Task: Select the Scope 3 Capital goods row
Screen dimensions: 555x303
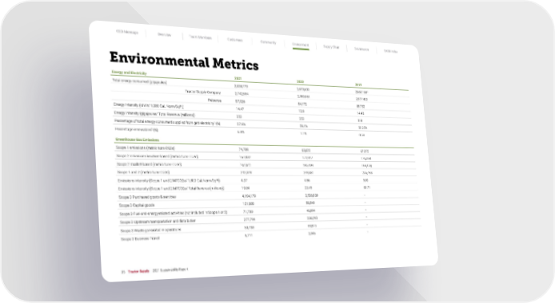Action: (268, 203)
